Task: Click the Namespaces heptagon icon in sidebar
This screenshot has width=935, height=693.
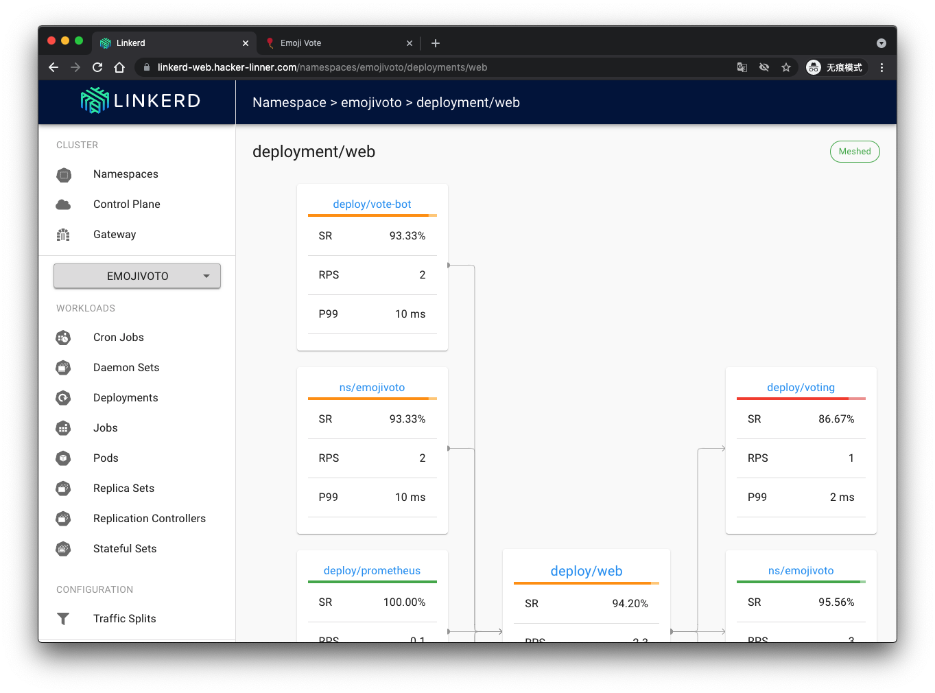Action: 64,175
